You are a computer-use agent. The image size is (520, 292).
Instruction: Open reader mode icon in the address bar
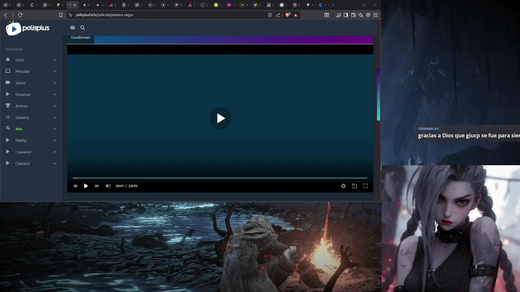click(270, 15)
